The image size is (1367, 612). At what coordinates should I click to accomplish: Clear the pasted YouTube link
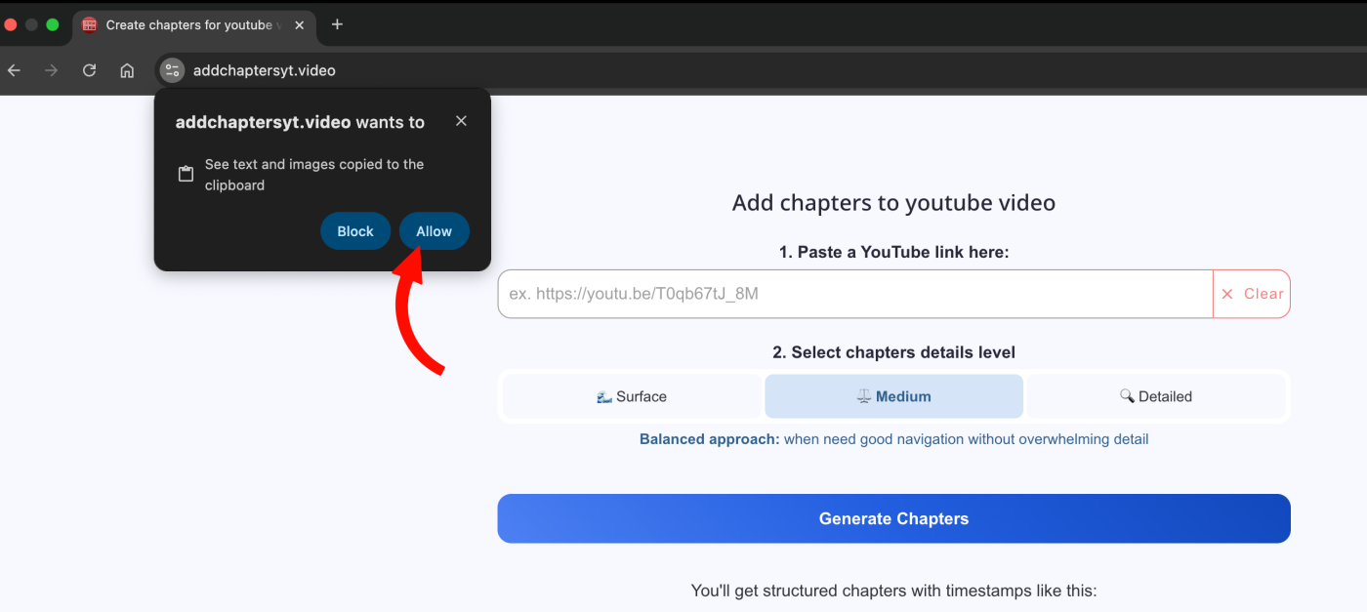click(1252, 294)
